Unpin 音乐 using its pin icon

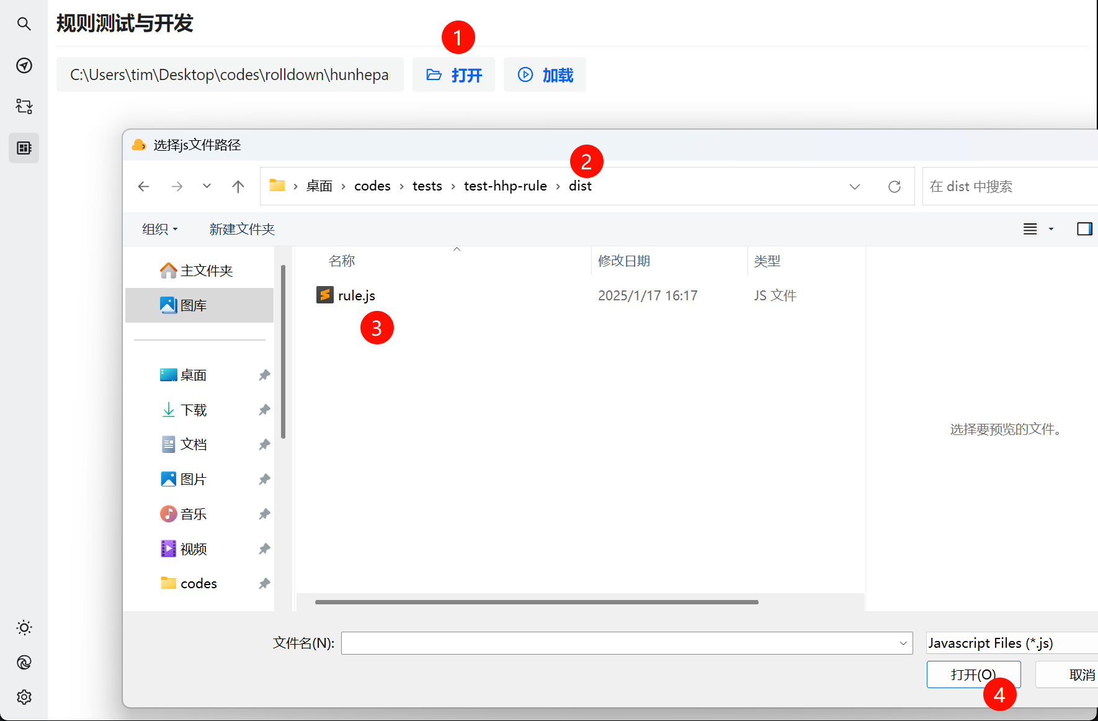[x=264, y=514]
